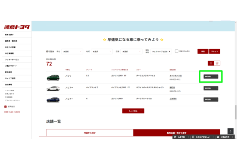Open 会社情報 sidebar item
The height and width of the screenshot is (160, 240).
coord(8,85)
